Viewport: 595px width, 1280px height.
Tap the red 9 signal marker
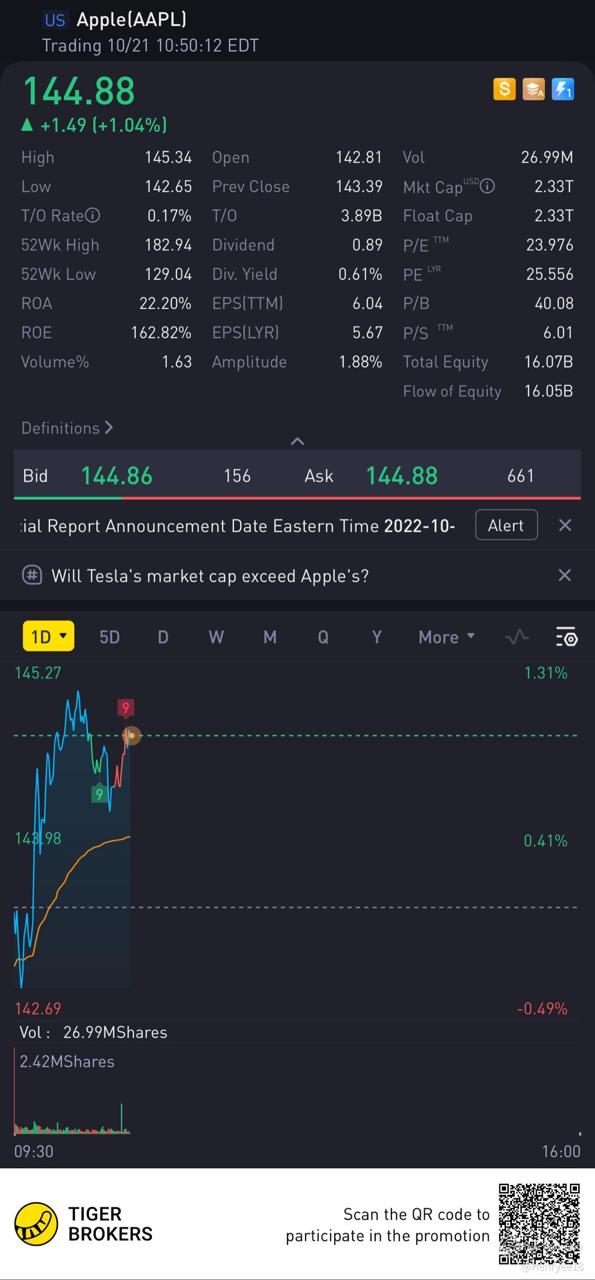point(125,708)
